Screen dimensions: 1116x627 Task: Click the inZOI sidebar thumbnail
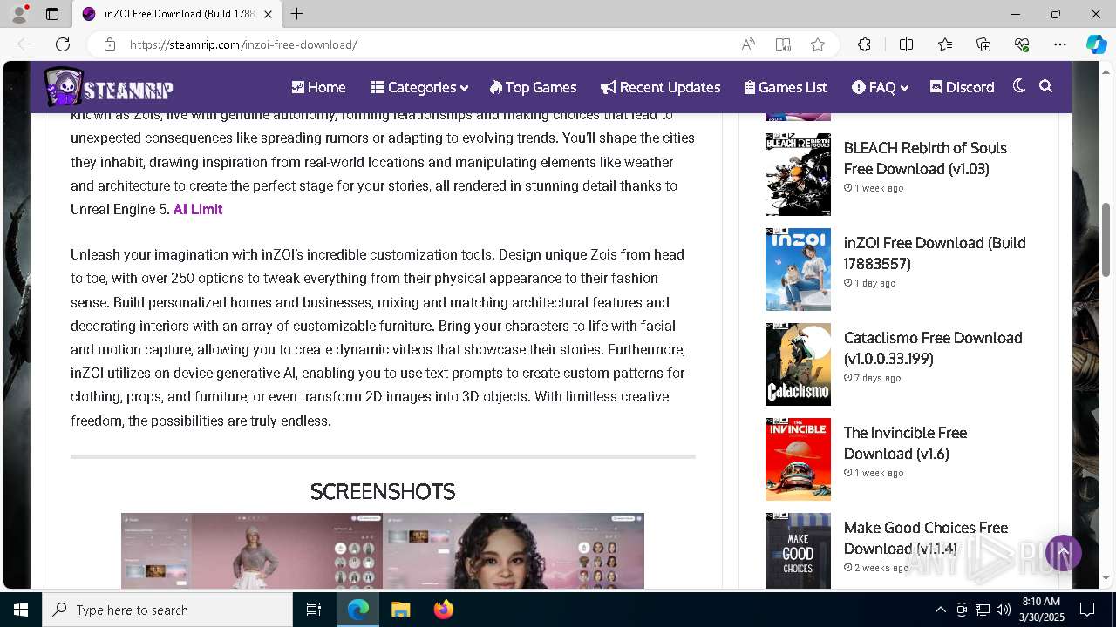[798, 269]
